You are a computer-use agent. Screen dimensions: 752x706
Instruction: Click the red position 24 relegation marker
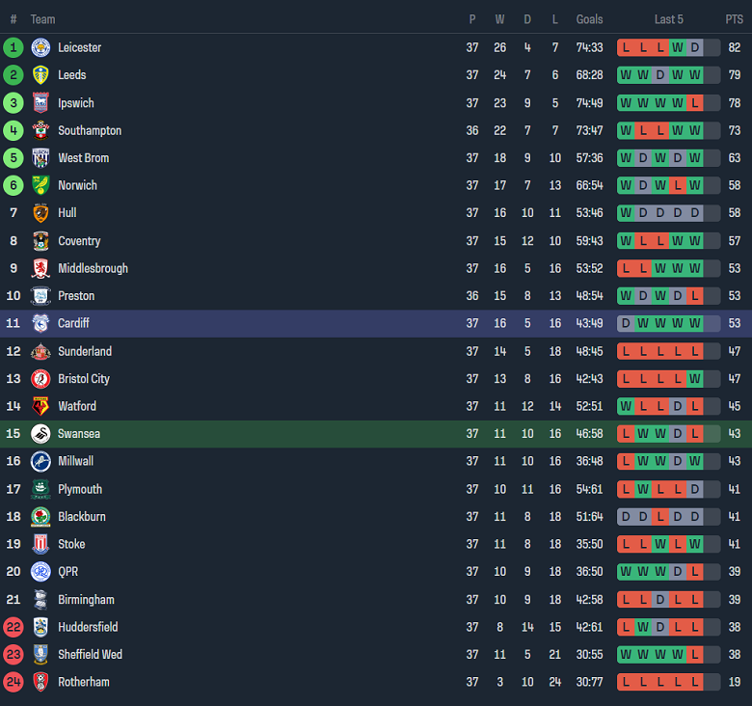pyautogui.click(x=13, y=682)
